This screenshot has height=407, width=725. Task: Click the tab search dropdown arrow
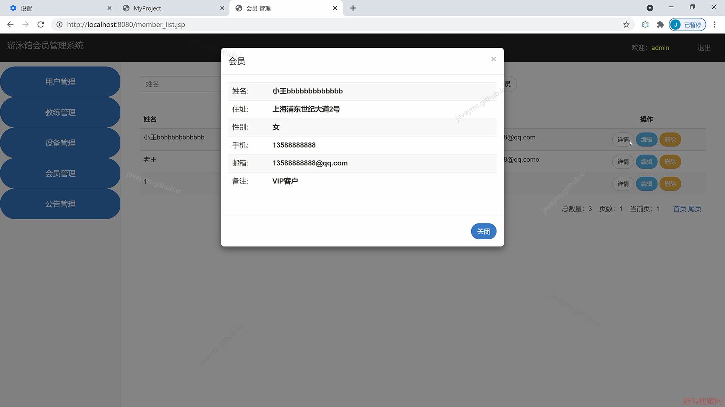650,8
